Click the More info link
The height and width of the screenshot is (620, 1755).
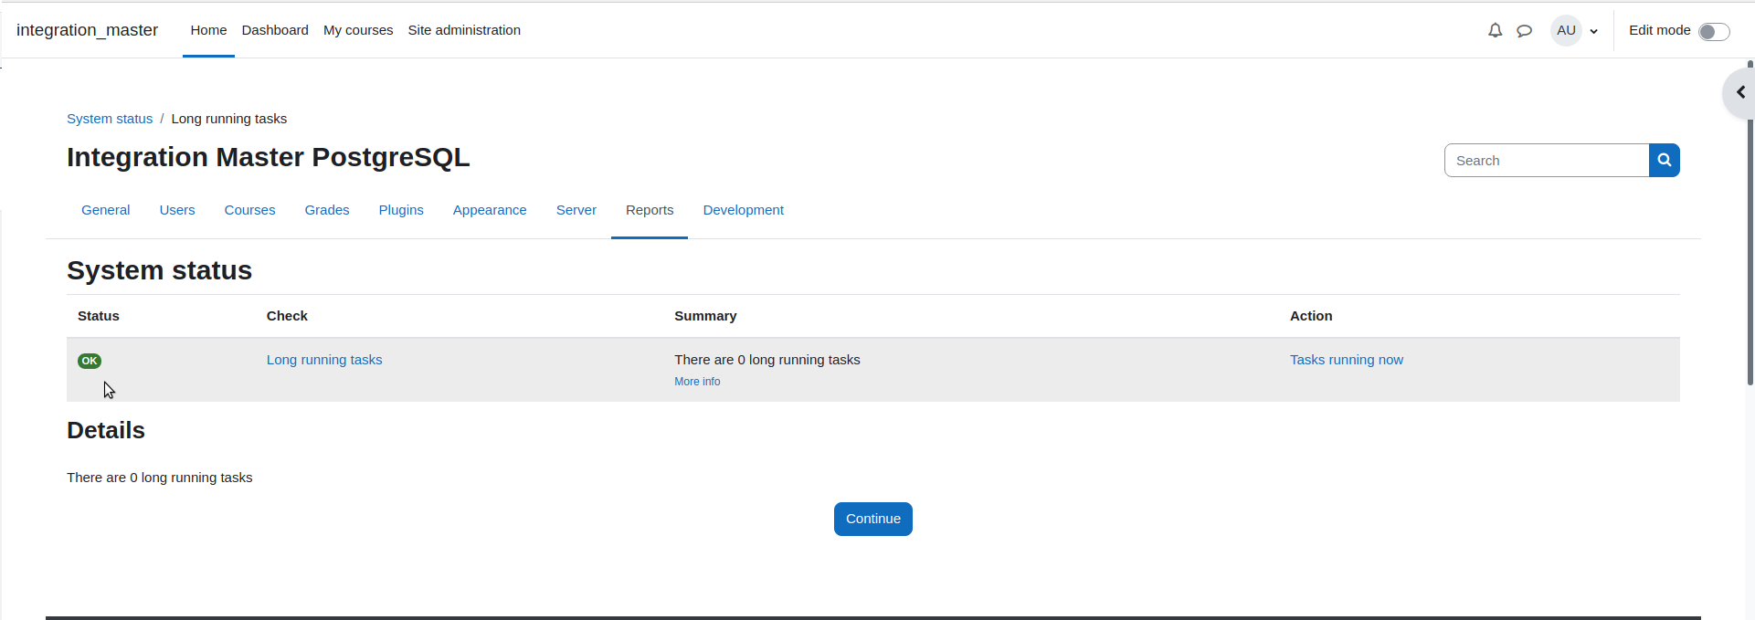(697, 382)
